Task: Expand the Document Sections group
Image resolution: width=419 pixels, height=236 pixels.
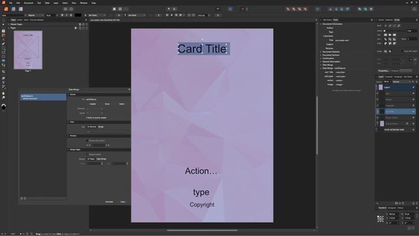Action: pos(321,55)
